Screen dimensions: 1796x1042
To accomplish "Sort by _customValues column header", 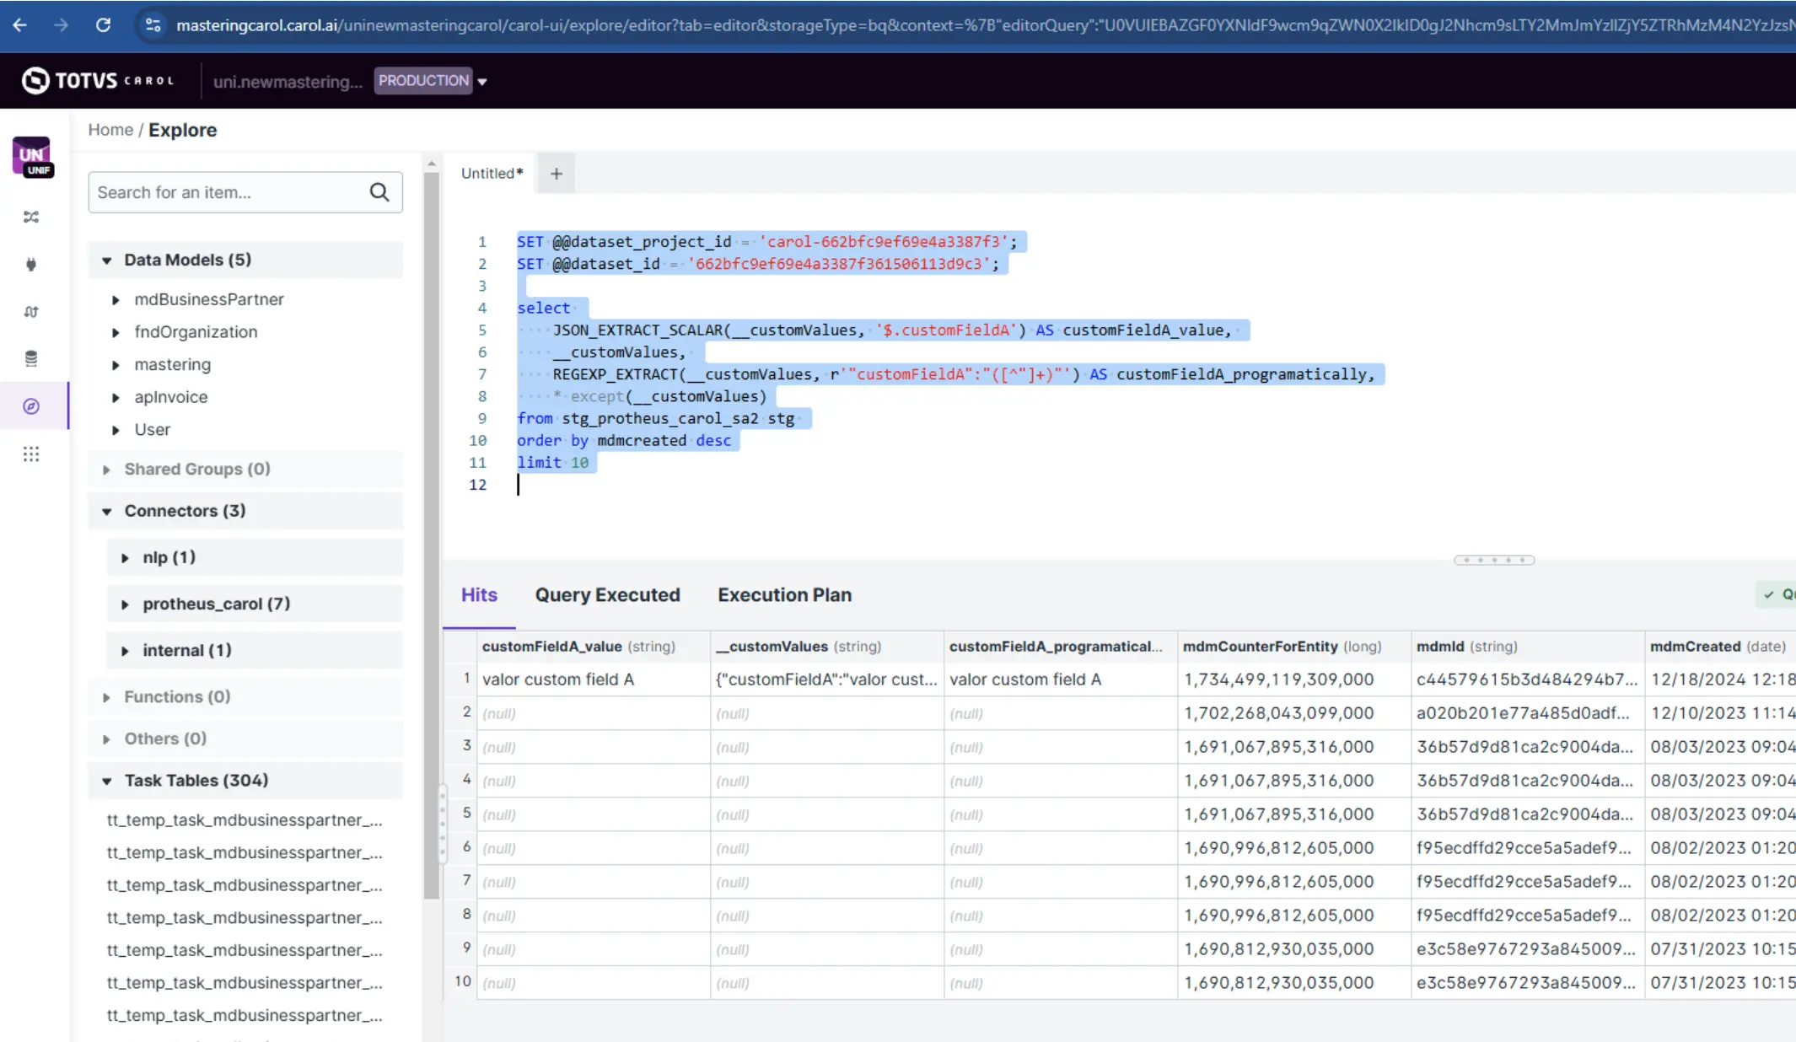I will coord(827,647).
